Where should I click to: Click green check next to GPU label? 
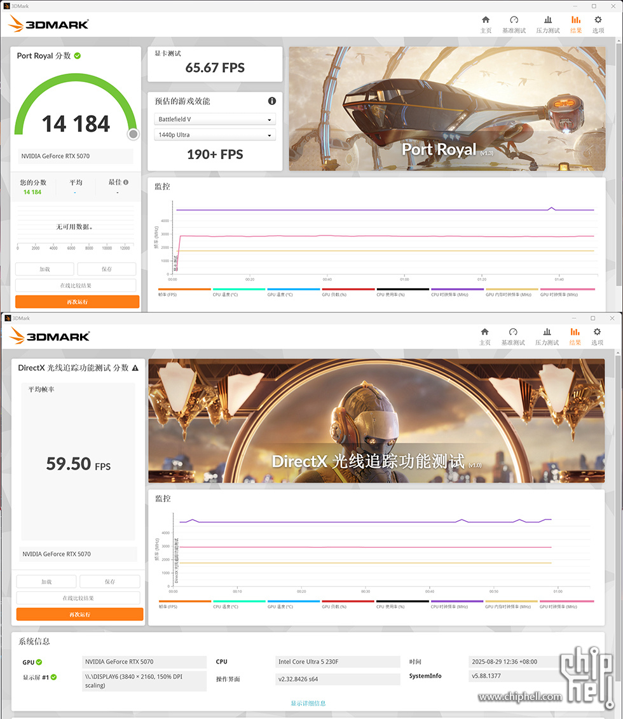(39, 662)
